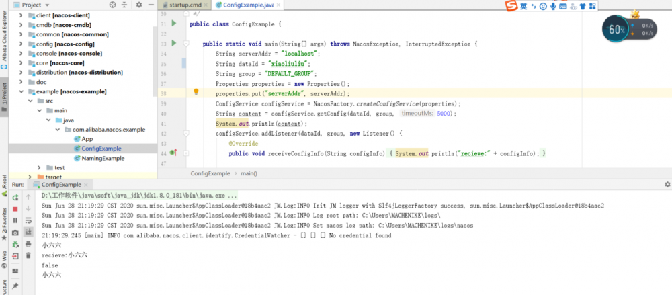Restore layout icon in Run toolbar
The width and height of the screenshot is (672, 295).
[15, 271]
